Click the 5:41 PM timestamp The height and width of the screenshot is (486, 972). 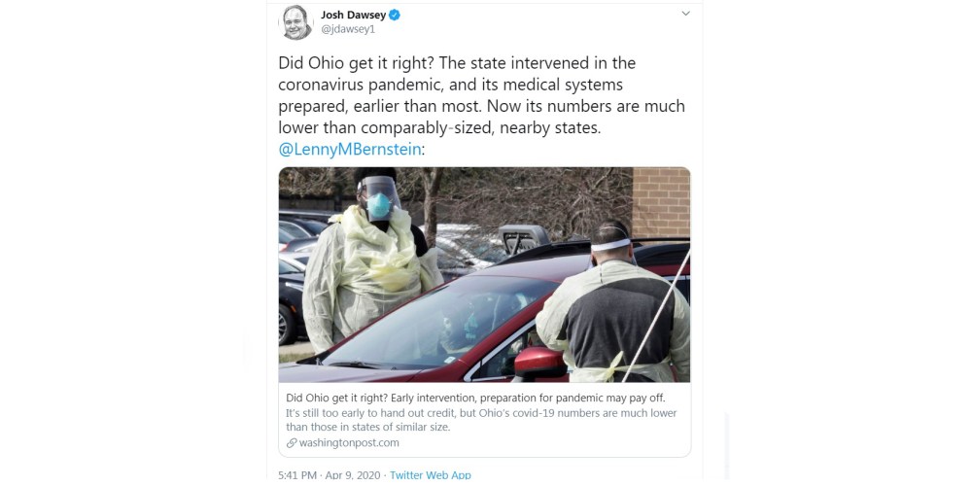pos(297,475)
